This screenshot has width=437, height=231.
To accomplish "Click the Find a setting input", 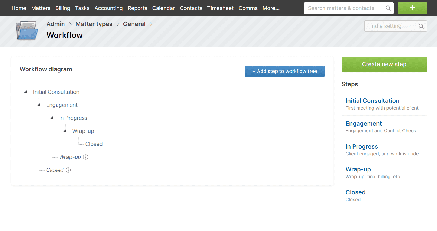I will coord(390,26).
